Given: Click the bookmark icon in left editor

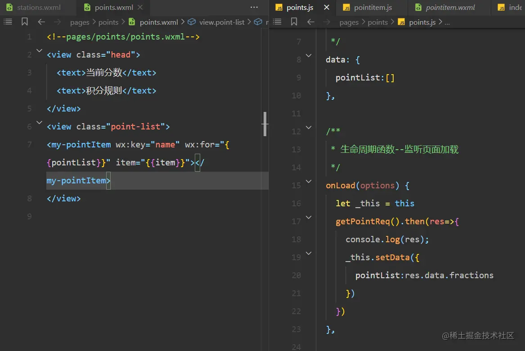Looking at the screenshot, I should click(24, 22).
